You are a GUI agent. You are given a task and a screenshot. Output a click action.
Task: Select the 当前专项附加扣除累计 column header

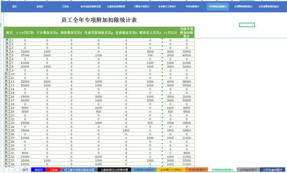click(187, 33)
